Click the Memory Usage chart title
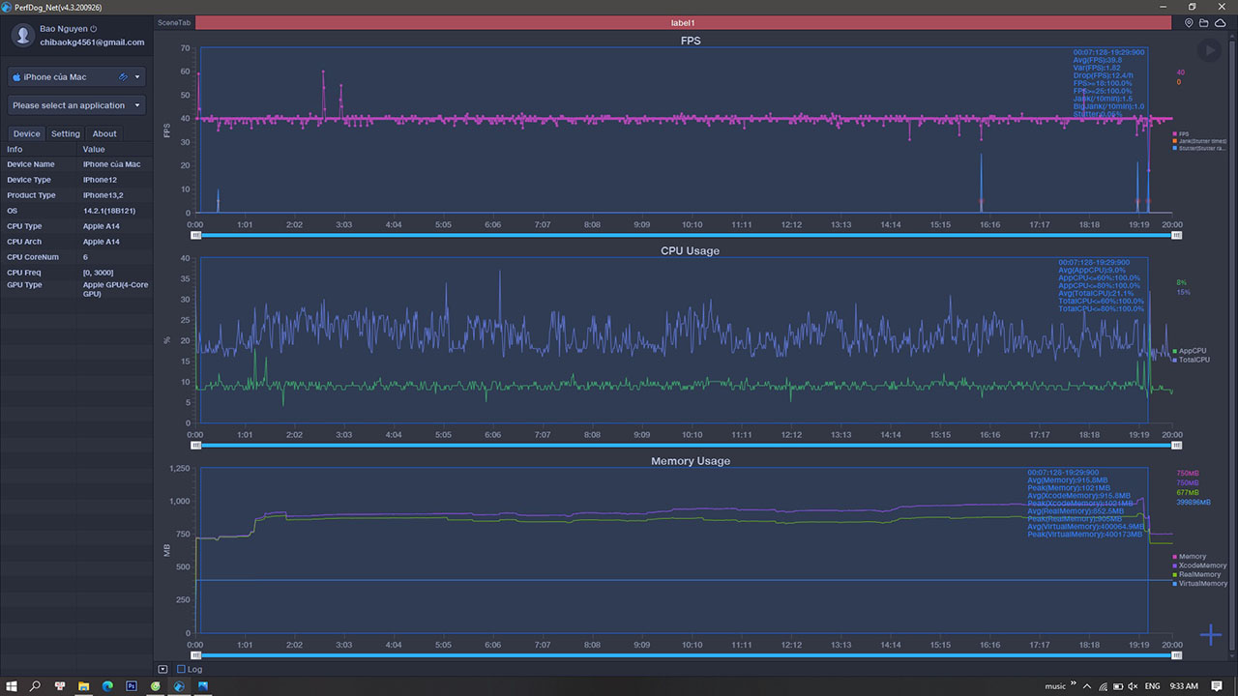The height and width of the screenshot is (696, 1238). tap(691, 461)
